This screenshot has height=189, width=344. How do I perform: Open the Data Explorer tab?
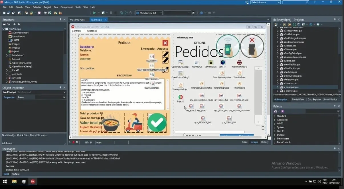coord(314,99)
